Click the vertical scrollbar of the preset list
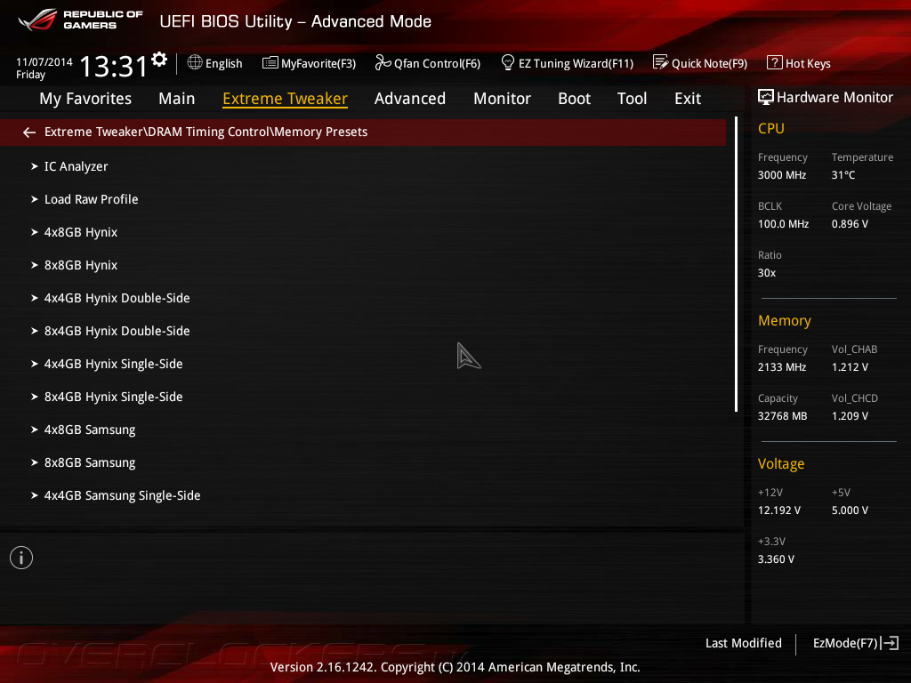Viewport: 911px width, 683px height. (x=736, y=264)
